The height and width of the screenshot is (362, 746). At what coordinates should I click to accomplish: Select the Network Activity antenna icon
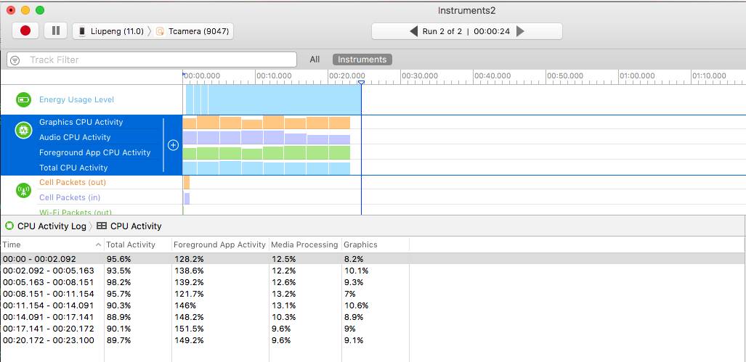pyautogui.click(x=23, y=191)
